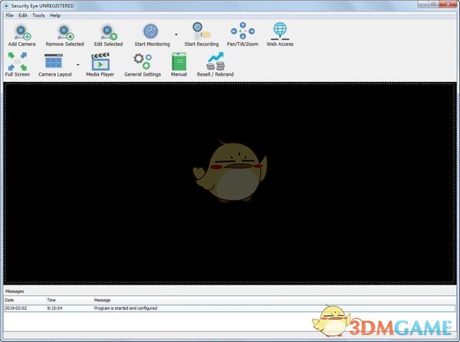The height and width of the screenshot is (342, 460).
Task: Open Web Access globe icon
Action: pyautogui.click(x=280, y=31)
